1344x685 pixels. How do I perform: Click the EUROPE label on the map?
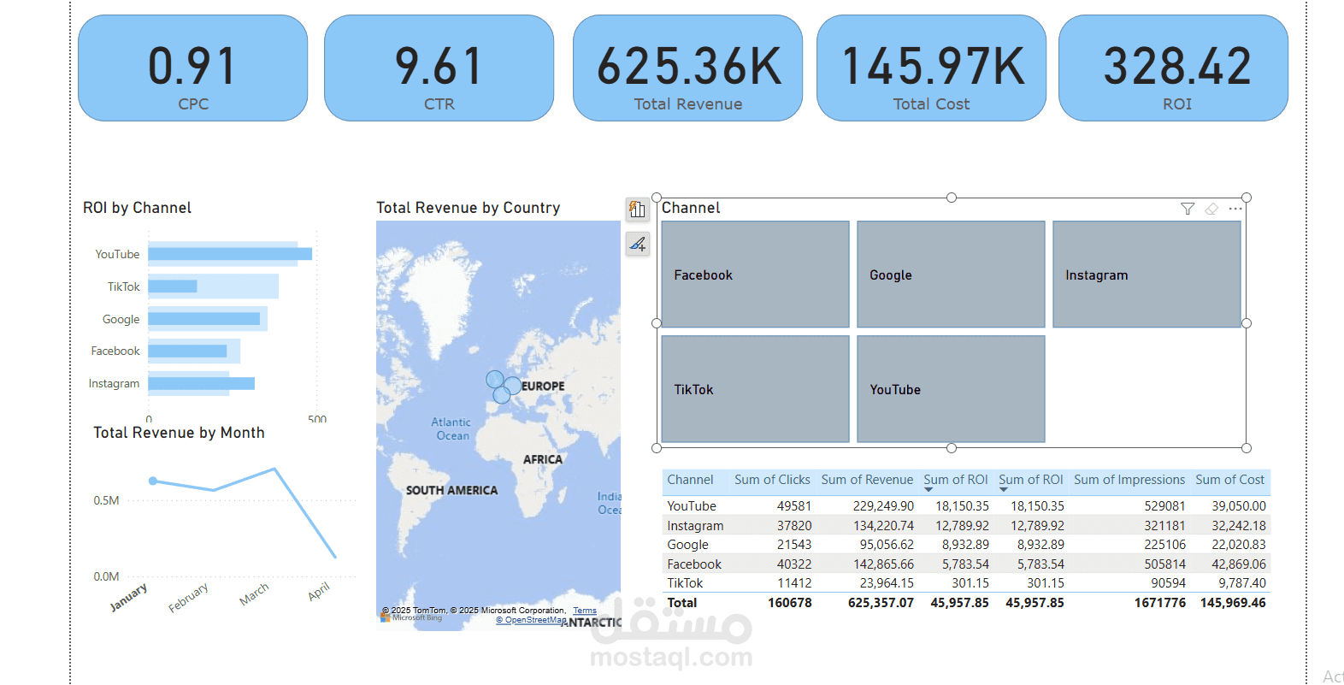pyautogui.click(x=543, y=387)
